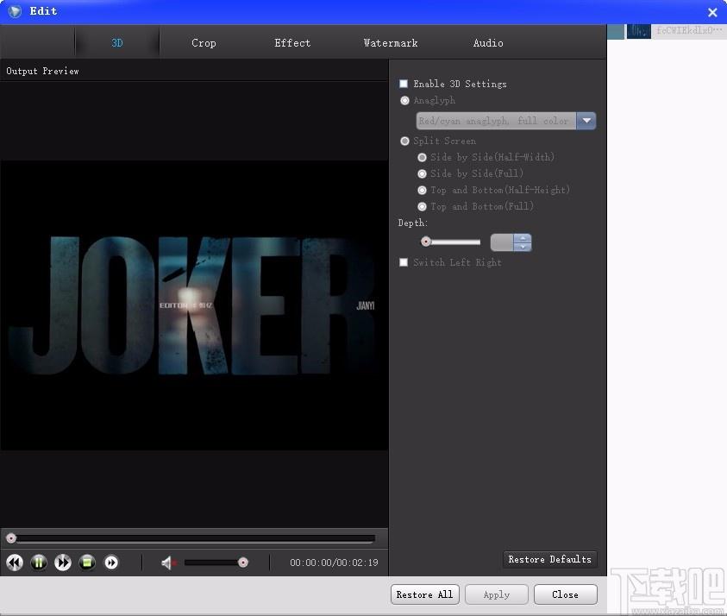The width and height of the screenshot is (727, 616).
Task: Open the Crop tab
Action: pos(204,42)
